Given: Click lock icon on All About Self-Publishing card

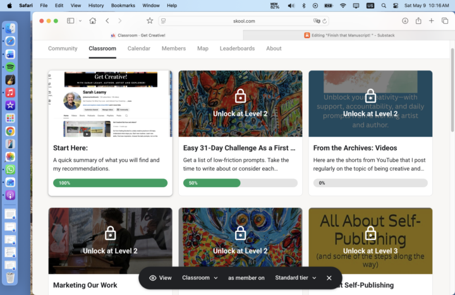Looking at the screenshot, I should click(x=370, y=233).
